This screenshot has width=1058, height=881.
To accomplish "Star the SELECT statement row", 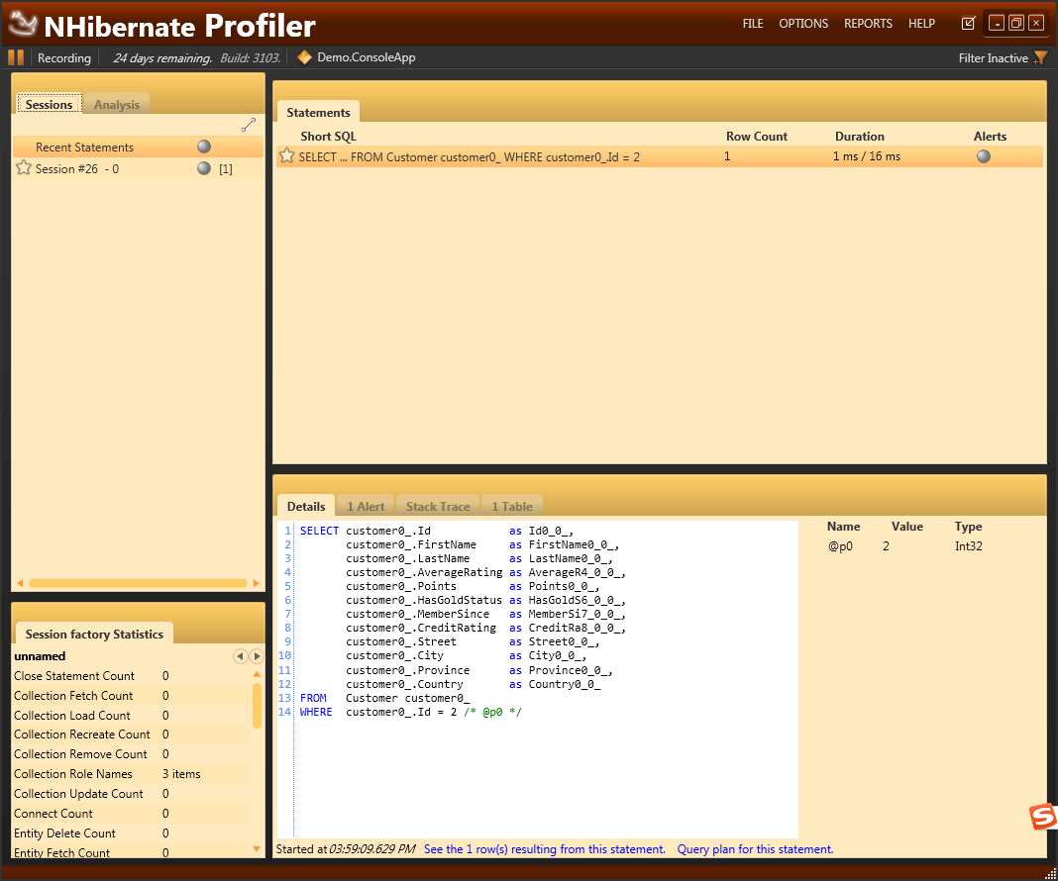I will coord(286,155).
